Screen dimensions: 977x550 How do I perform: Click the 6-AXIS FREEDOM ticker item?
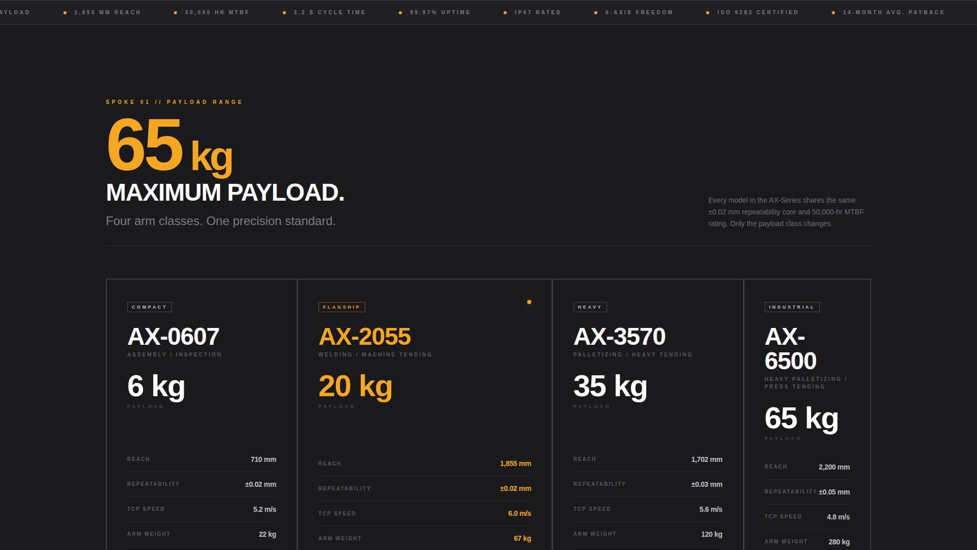(x=639, y=12)
